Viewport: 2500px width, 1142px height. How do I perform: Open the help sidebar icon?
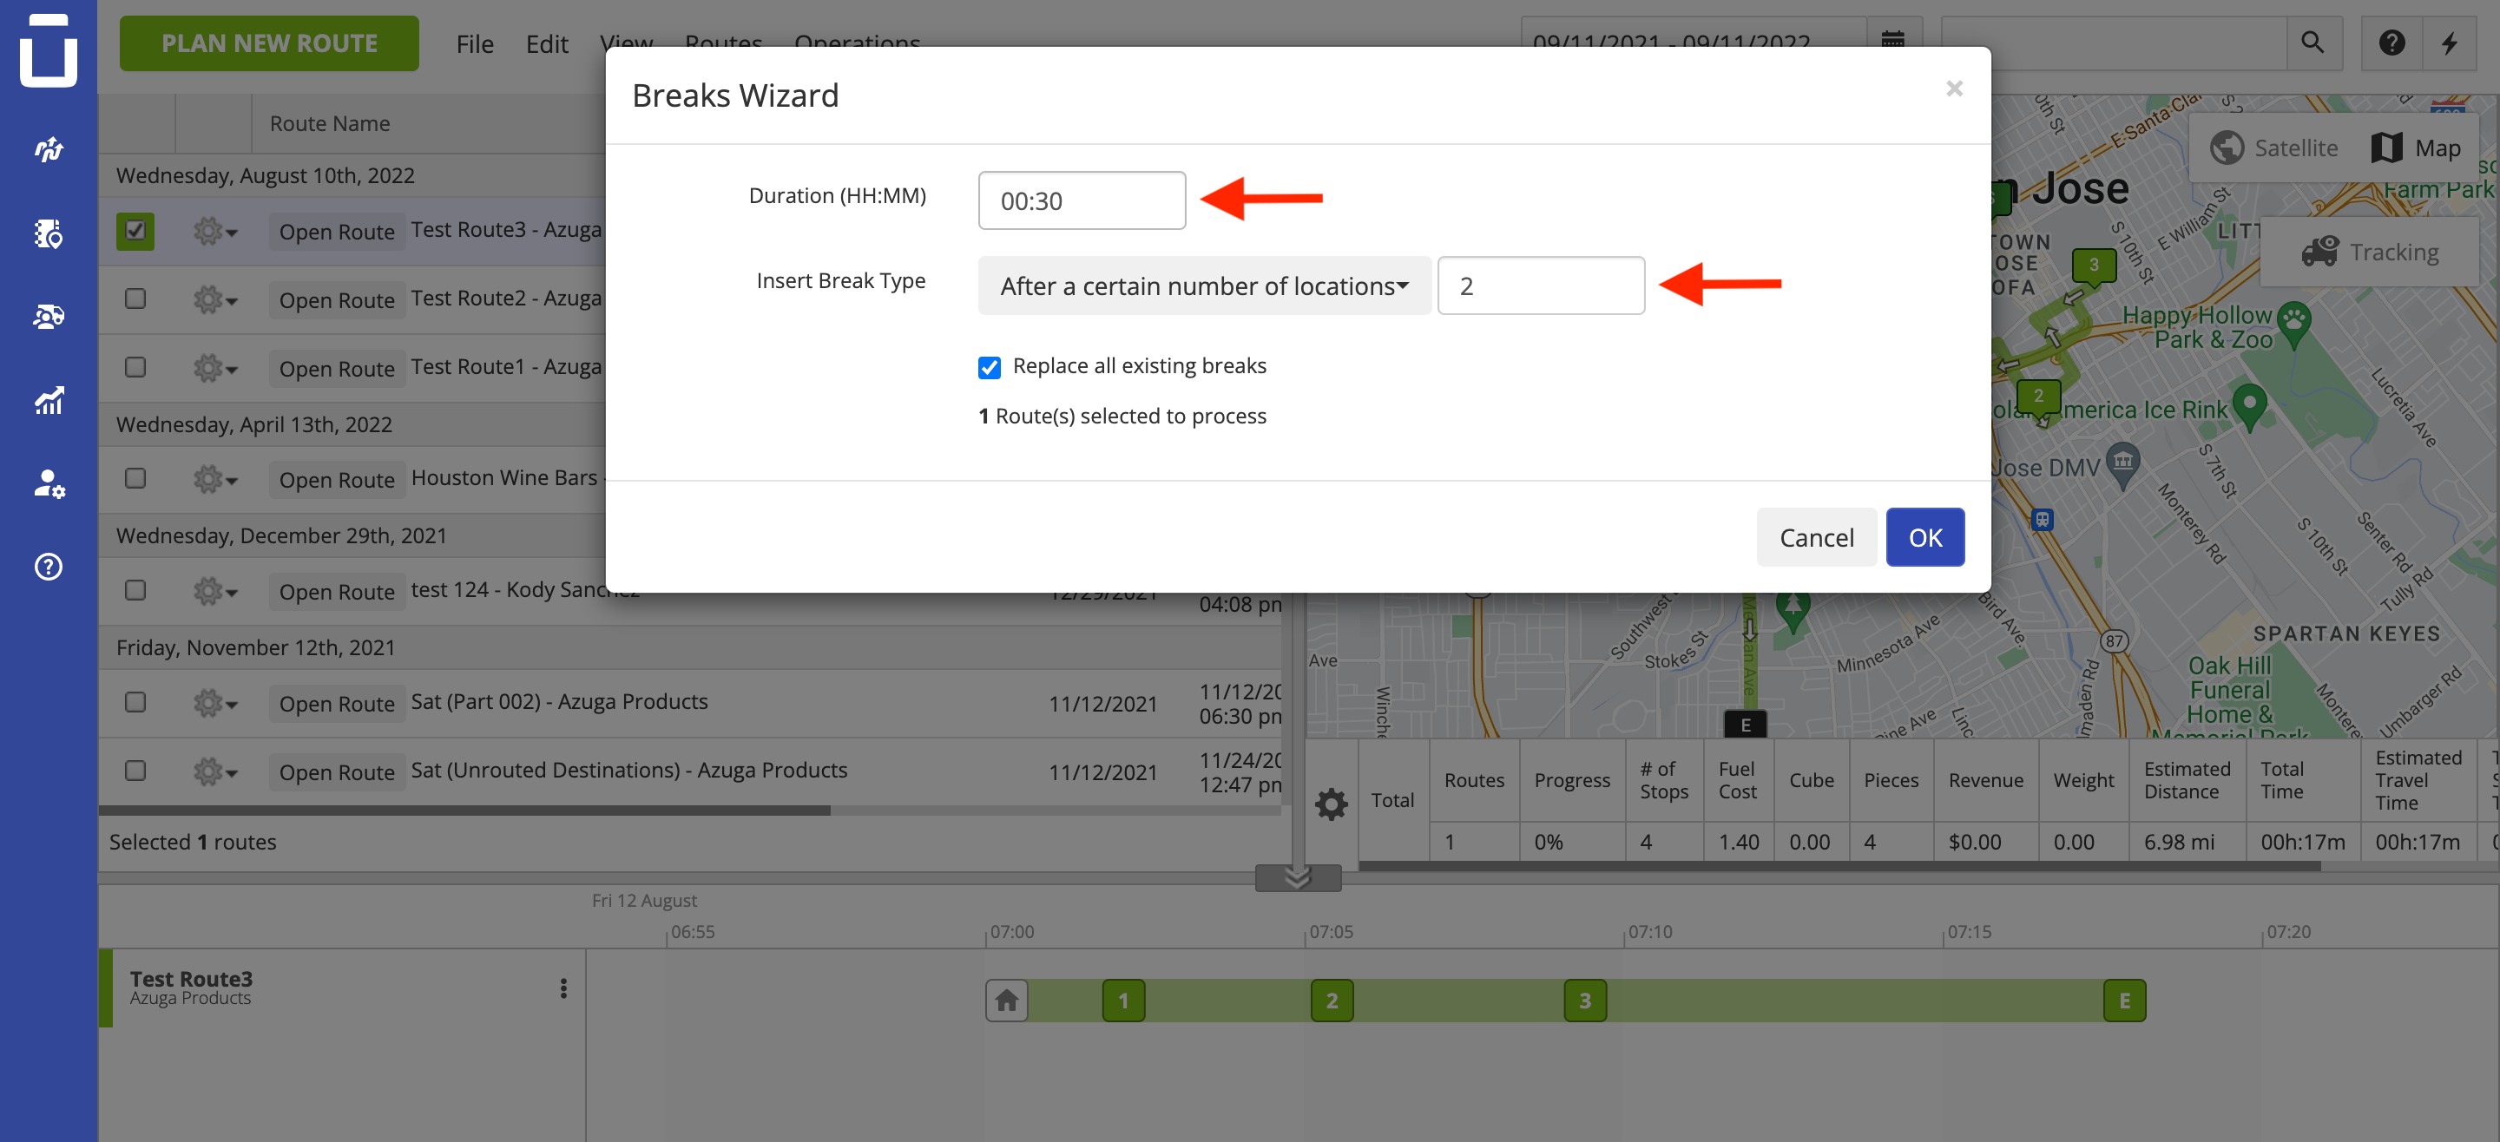(x=49, y=567)
